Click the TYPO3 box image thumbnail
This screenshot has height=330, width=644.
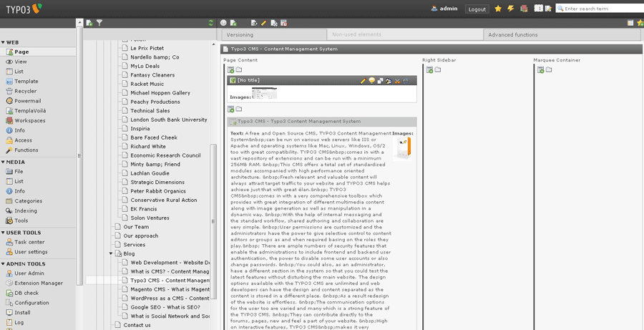[x=402, y=148]
